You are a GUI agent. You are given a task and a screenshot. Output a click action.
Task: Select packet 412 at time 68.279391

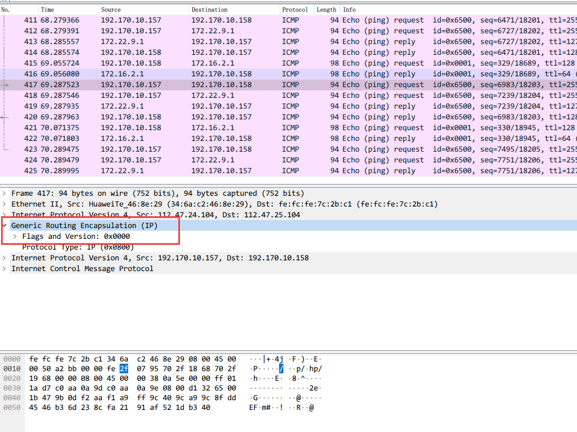tap(289, 31)
